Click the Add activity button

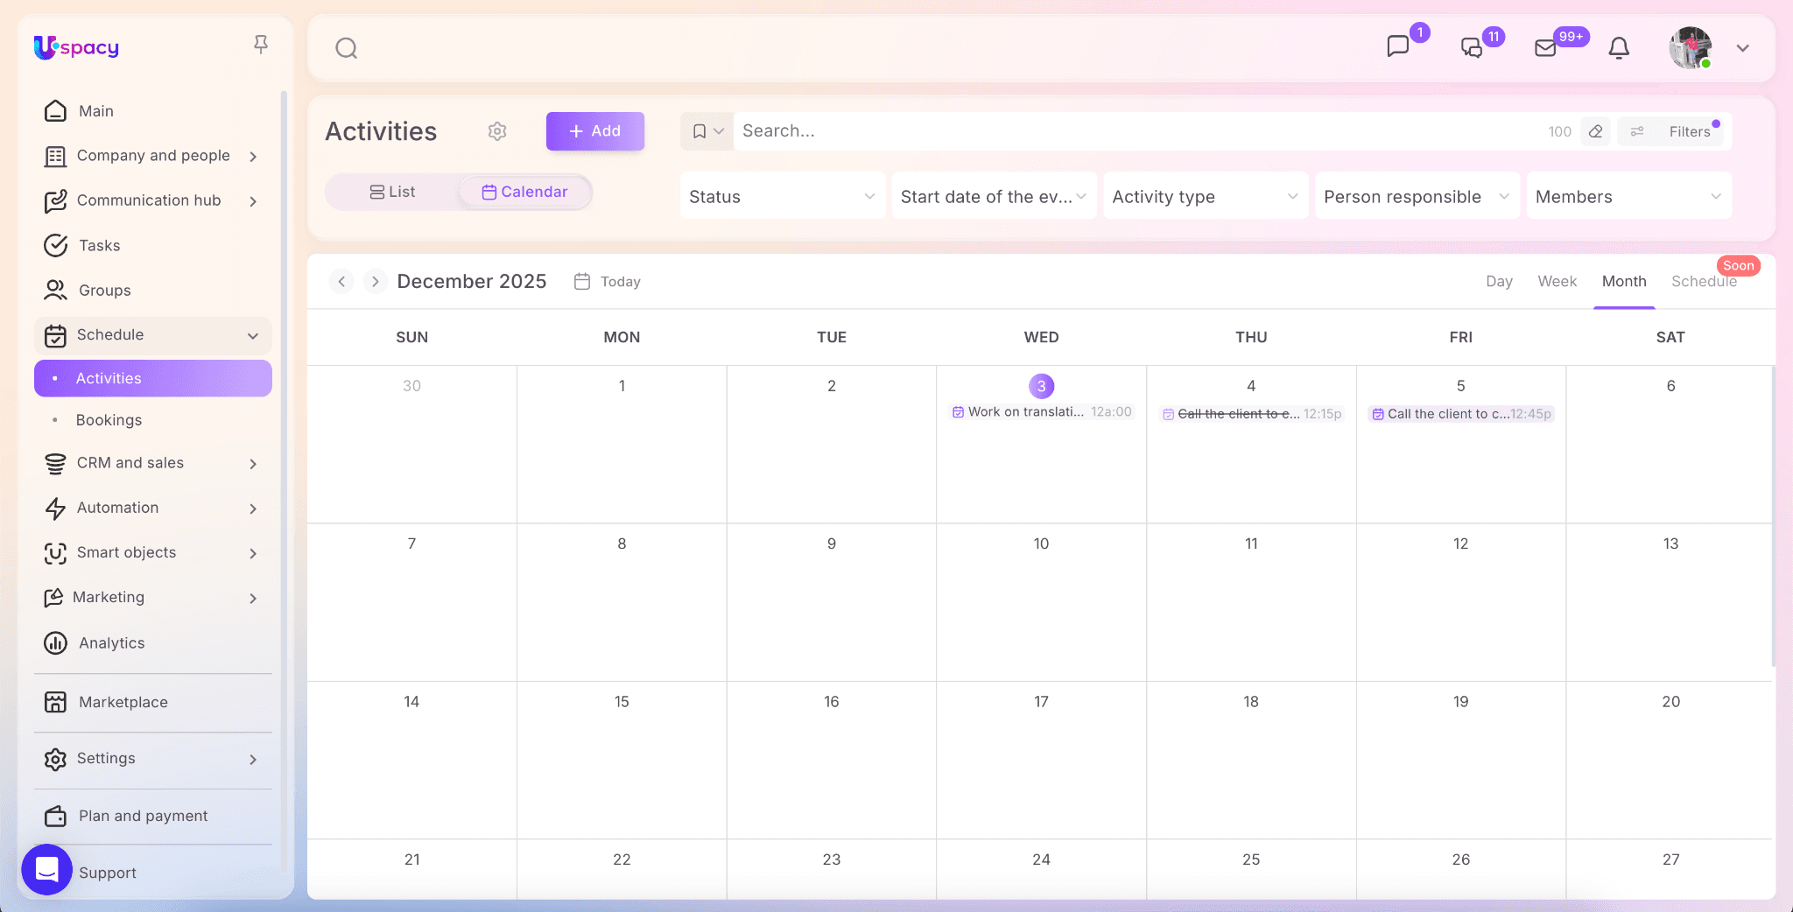595,131
